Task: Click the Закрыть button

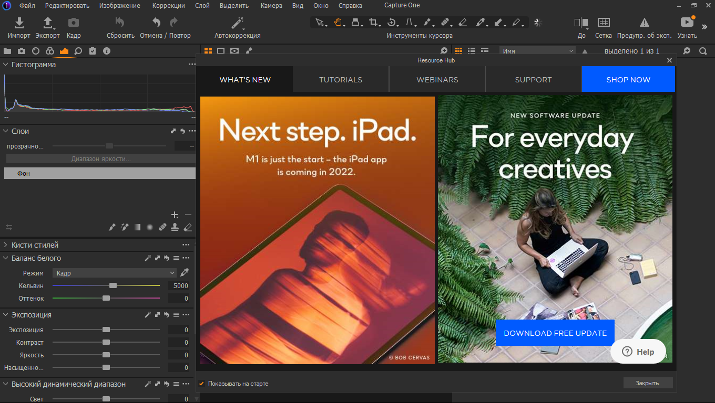Action: pos(647,383)
